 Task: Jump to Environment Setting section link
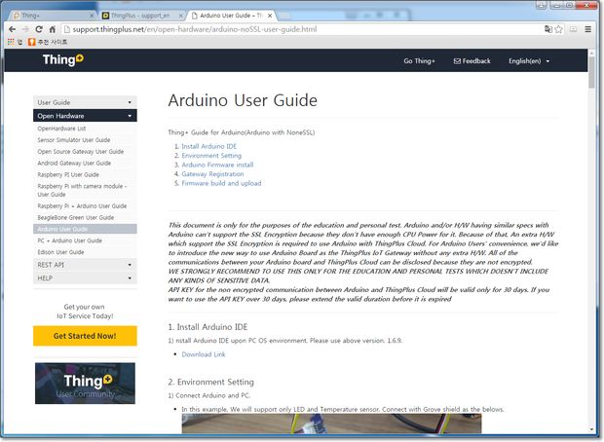pos(211,156)
